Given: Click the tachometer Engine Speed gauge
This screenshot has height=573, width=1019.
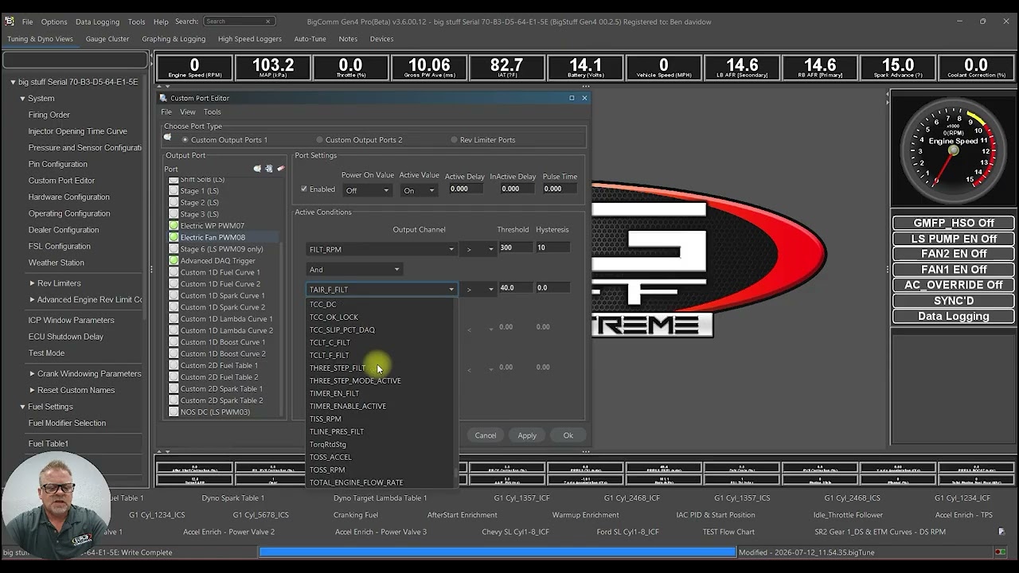Looking at the screenshot, I should pyautogui.click(x=953, y=149).
